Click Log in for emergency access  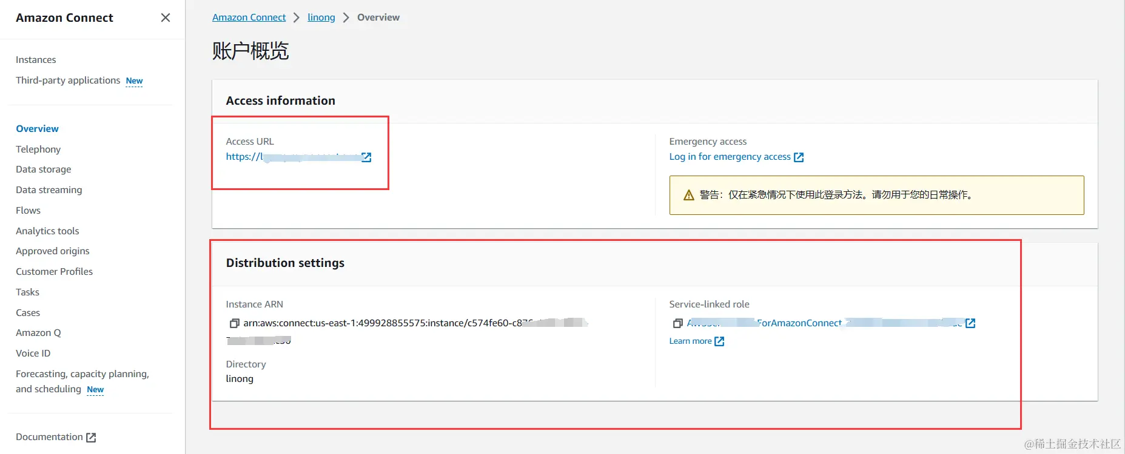730,157
